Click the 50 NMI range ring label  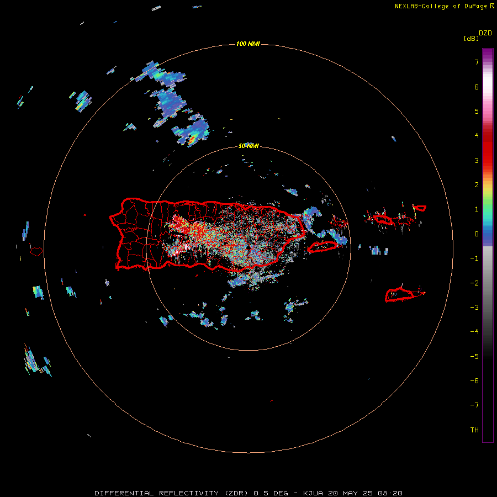coord(248,146)
